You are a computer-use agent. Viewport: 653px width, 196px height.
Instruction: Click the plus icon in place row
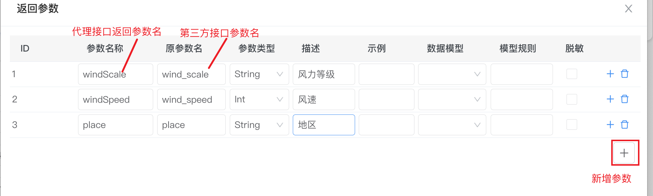[610, 125]
